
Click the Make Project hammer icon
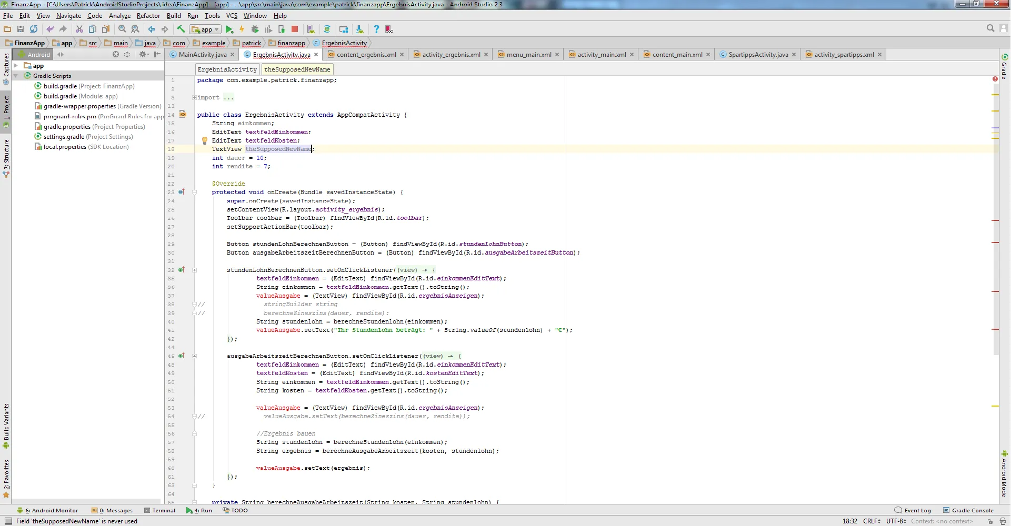(x=181, y=29)
